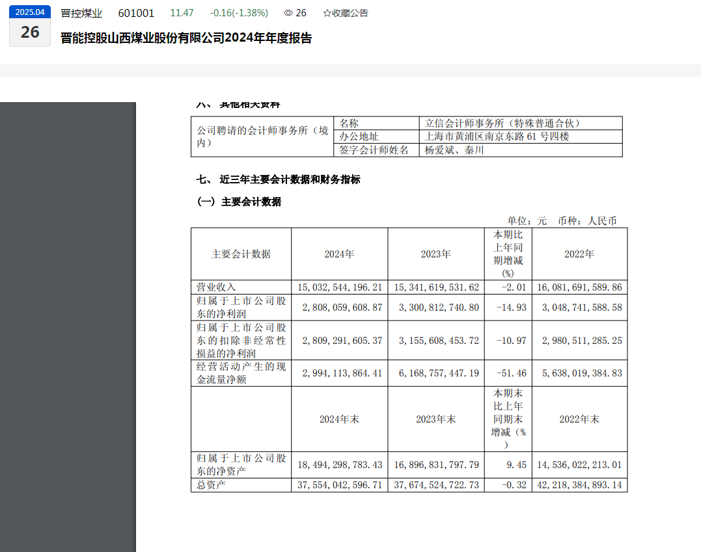
Task: Click the 立信会计师事务所 name cell
Action: (x=502, y=123)
